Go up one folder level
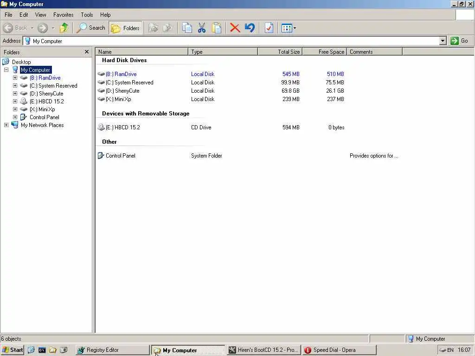 pyautogui.click(x=64, y=28)
